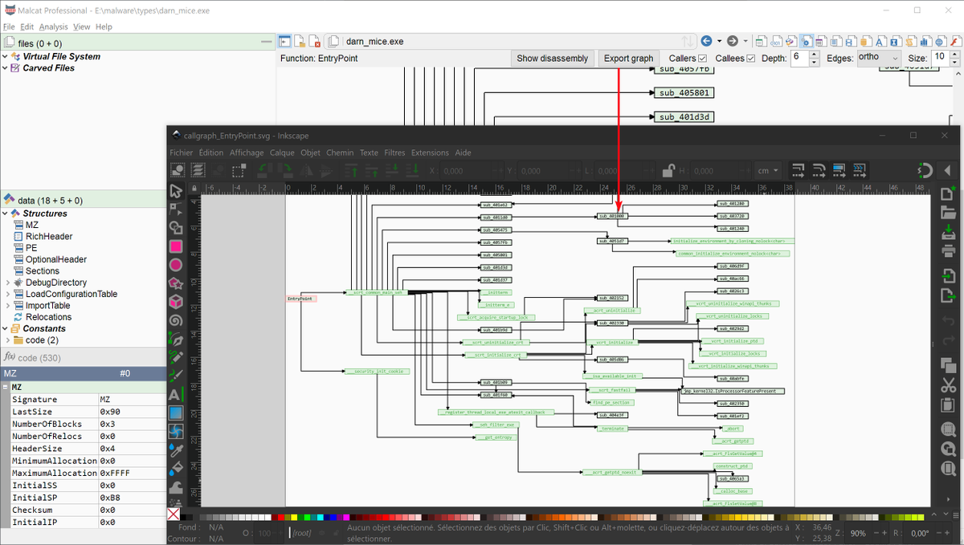Image resolution: width=964 pixels, height=545 pixels.
Task: Expand the code (2) constants node
Action: (8, 340)
